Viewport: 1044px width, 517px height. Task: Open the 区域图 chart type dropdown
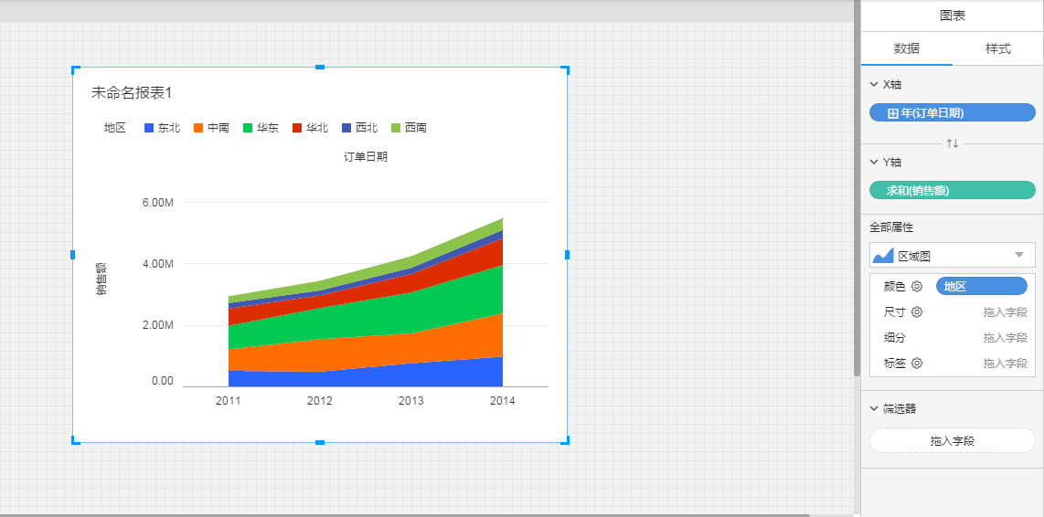pyautogui.click(x=1018, y=255)
